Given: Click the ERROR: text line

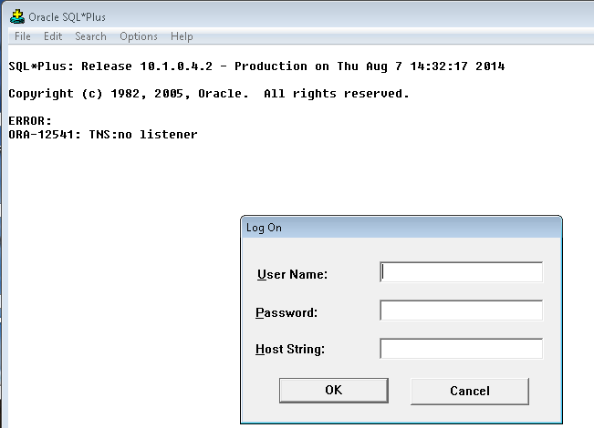Looking at the screenshot, I should pos(30,120).
